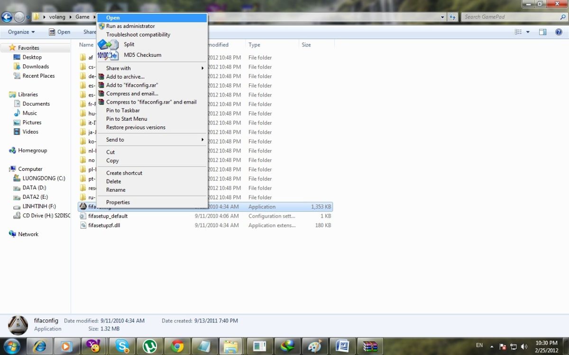The height and width of the screenshot is (355, 569).
Task: Open Skype from the taskbar
Action: pos(122,346)
